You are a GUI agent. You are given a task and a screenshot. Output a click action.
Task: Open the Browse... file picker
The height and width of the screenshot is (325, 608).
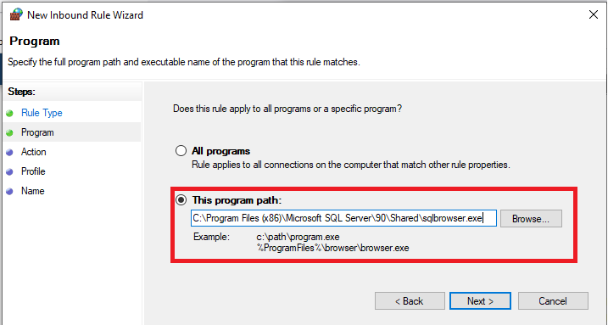(x=531, y=219)
